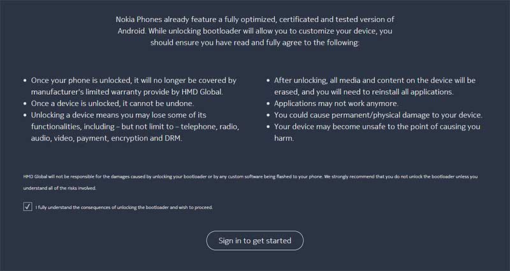
Task: Click 'understand all of the risks involved' text
Action: click(x=59, y=188)
